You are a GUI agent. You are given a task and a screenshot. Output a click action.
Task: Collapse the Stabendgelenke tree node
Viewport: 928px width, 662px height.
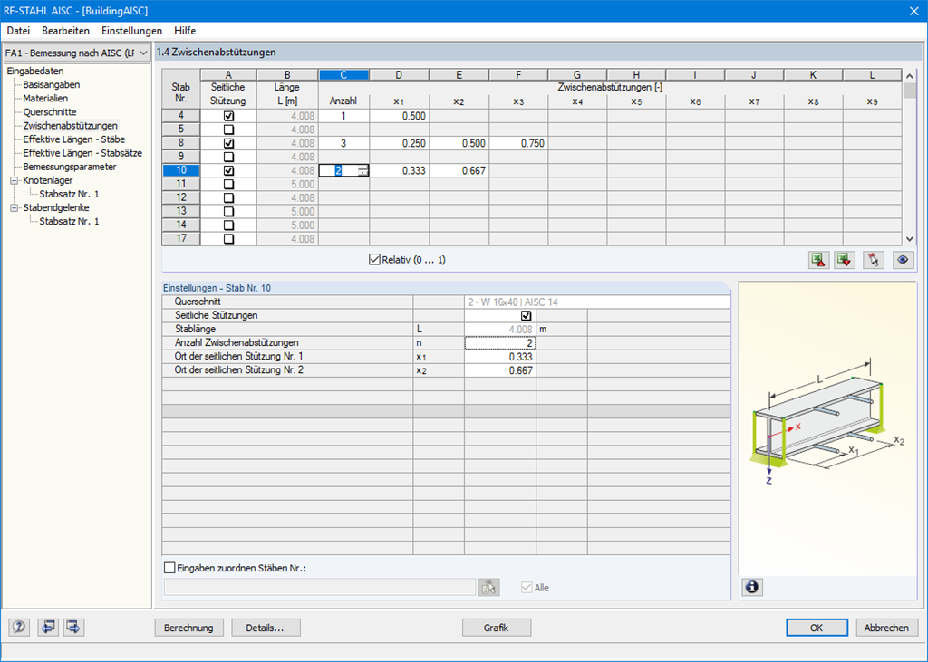tap(14, 207)
